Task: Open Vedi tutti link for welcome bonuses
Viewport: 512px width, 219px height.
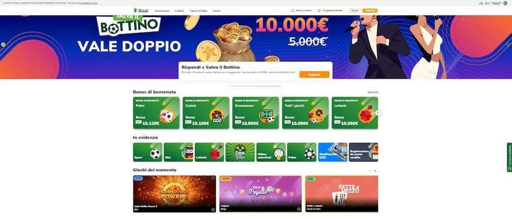Action: 372,92
